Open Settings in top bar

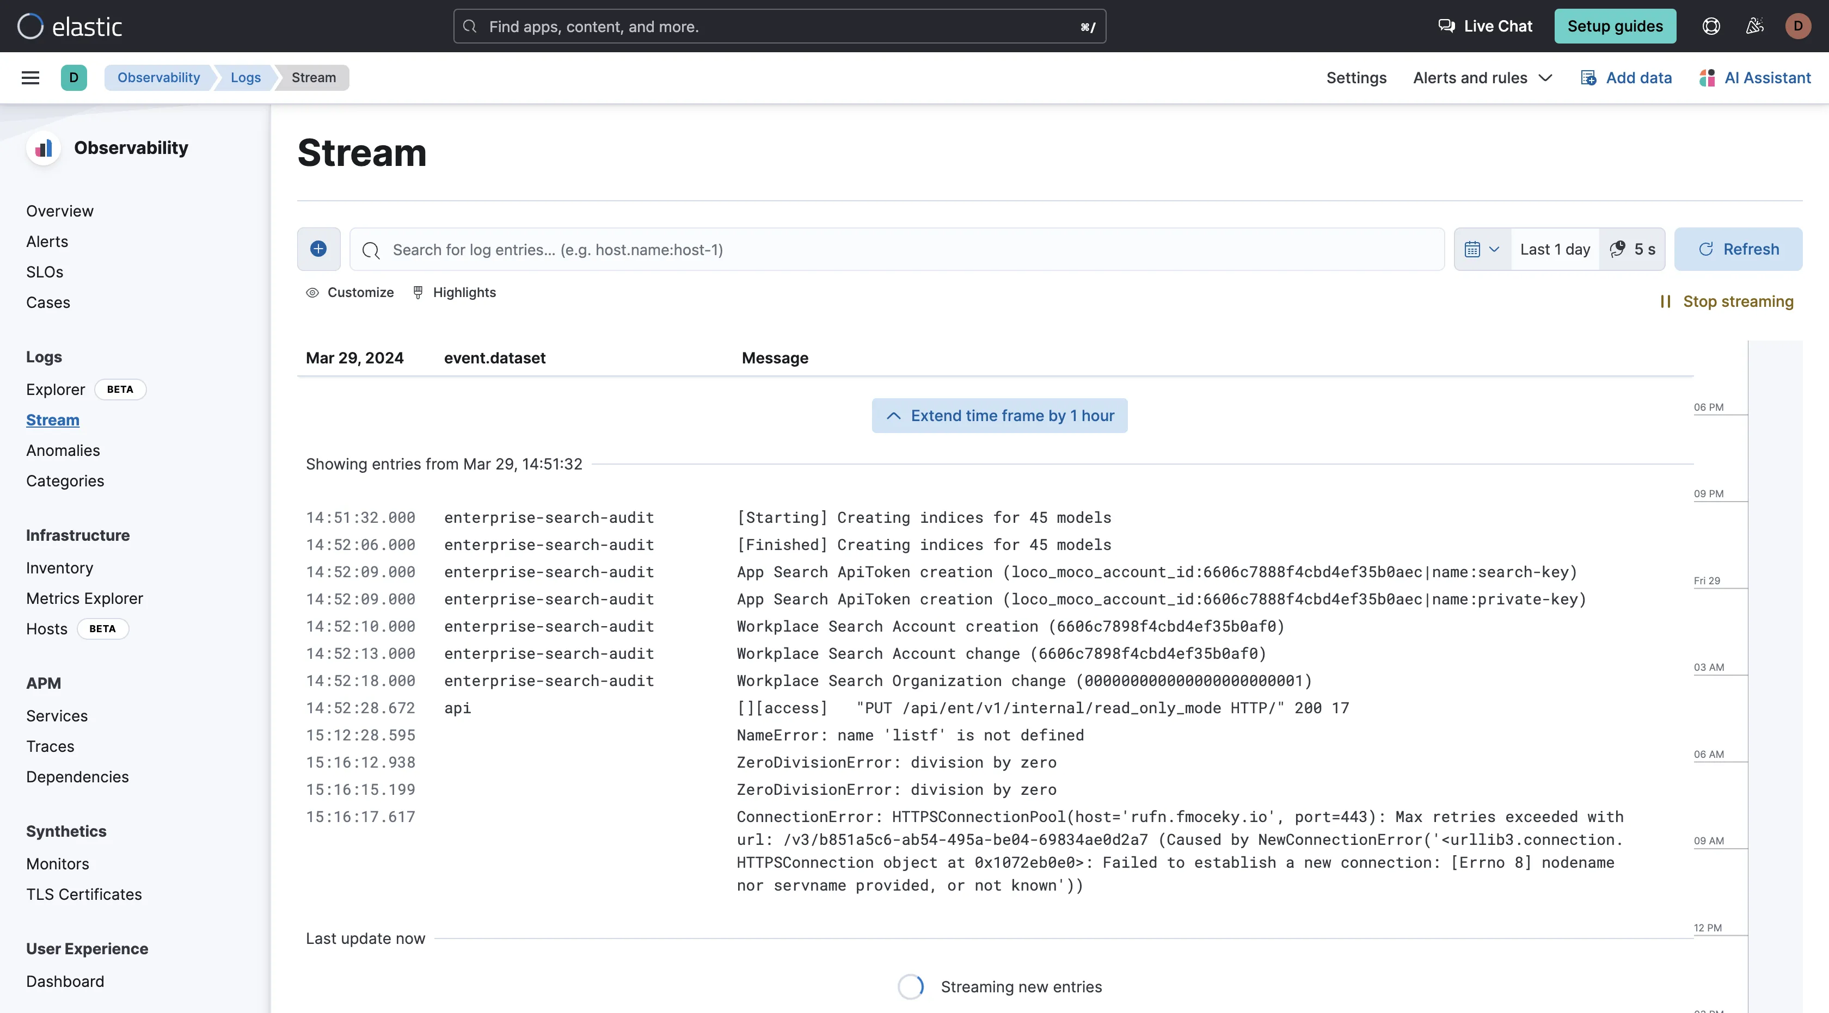coord(1356,77)
